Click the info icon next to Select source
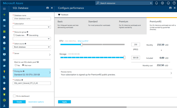The height and width of the screenshot is (108, 177). 26,43
